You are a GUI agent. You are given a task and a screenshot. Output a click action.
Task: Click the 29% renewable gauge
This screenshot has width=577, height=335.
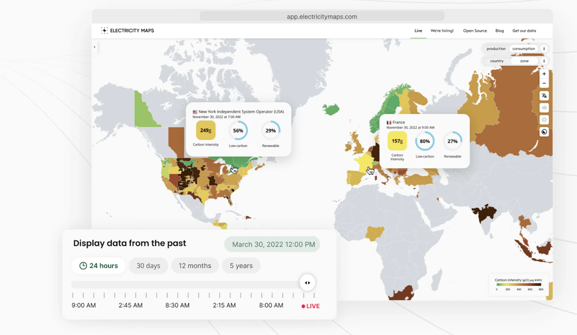click(271, 131)
